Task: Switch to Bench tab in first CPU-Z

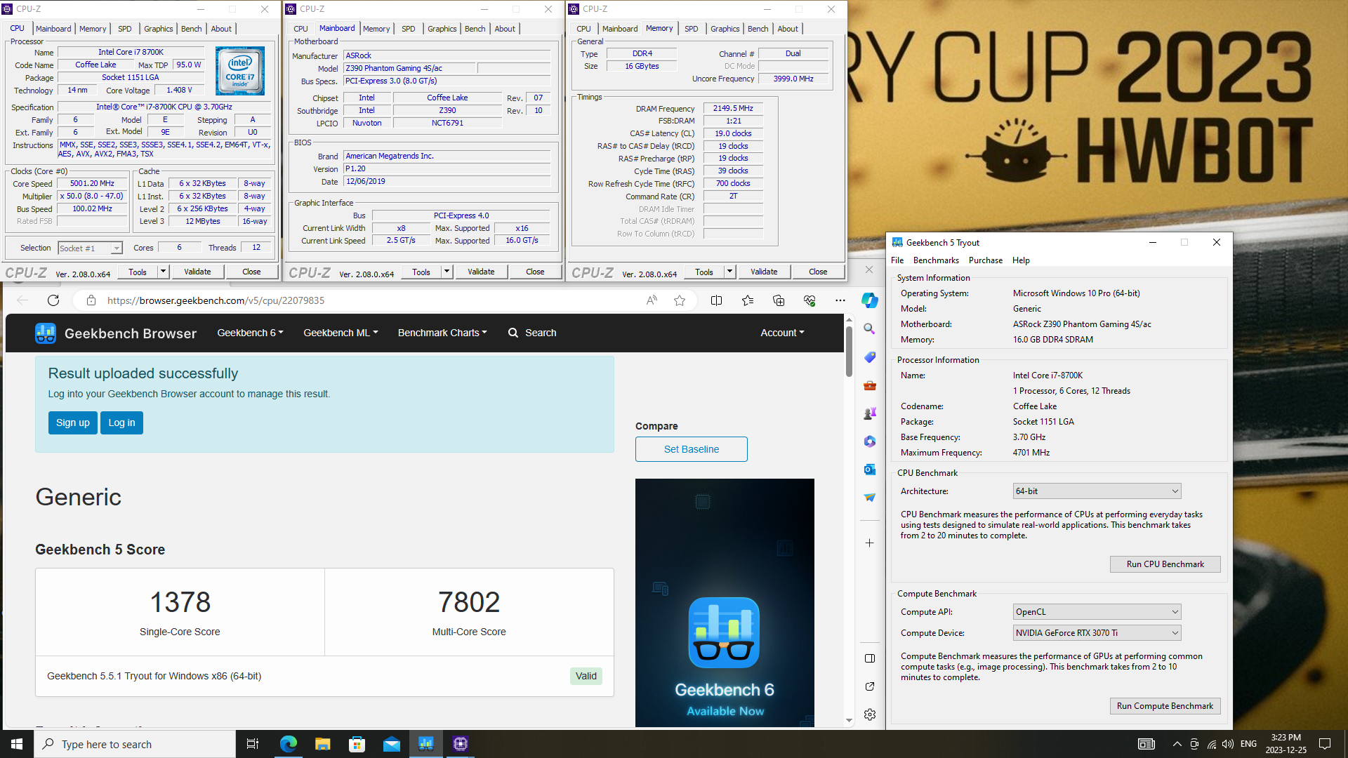Action: tap(191, 29)
